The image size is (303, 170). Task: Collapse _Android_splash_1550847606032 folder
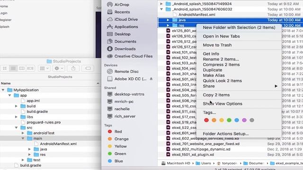161,9
